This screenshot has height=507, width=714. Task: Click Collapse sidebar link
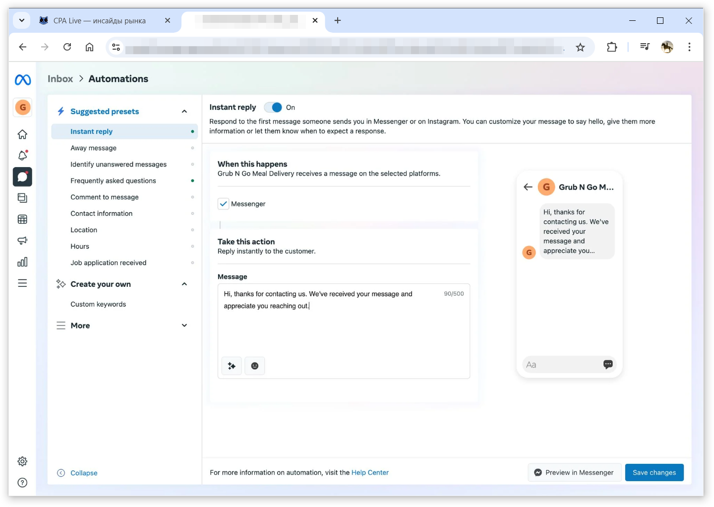tap(78, 473)
